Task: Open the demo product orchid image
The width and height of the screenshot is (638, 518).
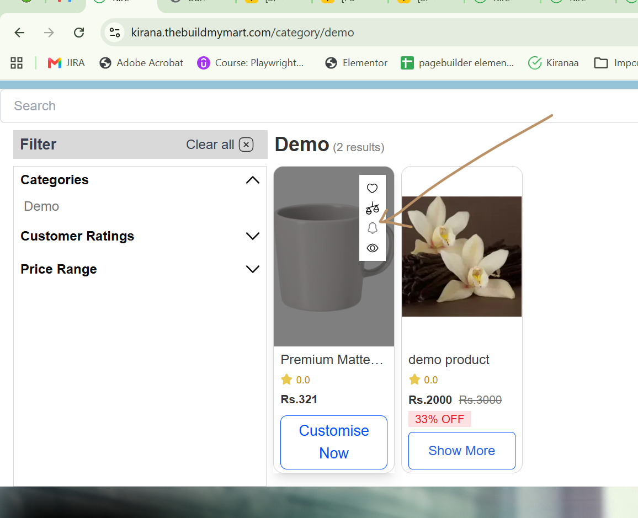Action: [x=461, y=257]
